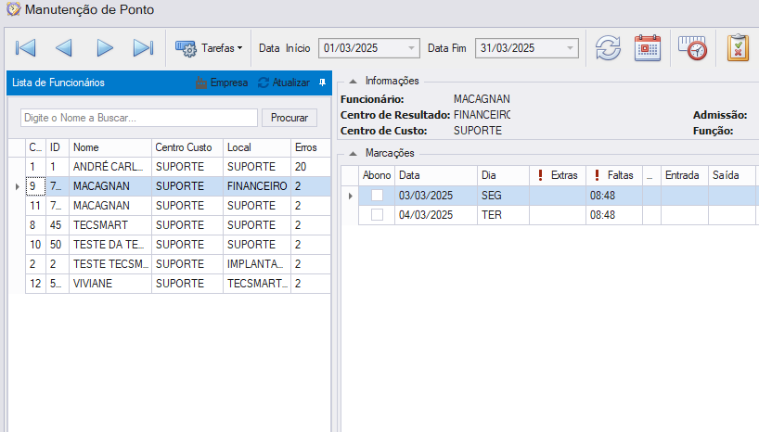
Task: Click the row indicator arrow beside MACAGNAN
Action: pos(17,186)
